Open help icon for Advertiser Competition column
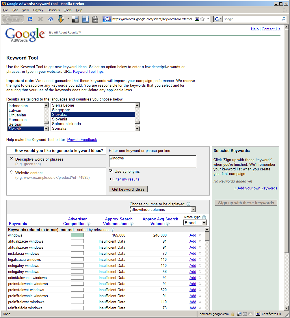This screenshot has height=318, width=290. (x=89, y=224)
